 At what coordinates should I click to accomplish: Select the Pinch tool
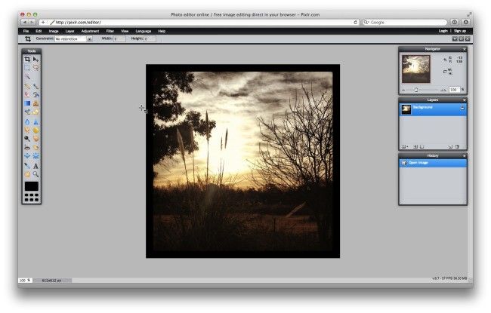(x=36, y=155)
